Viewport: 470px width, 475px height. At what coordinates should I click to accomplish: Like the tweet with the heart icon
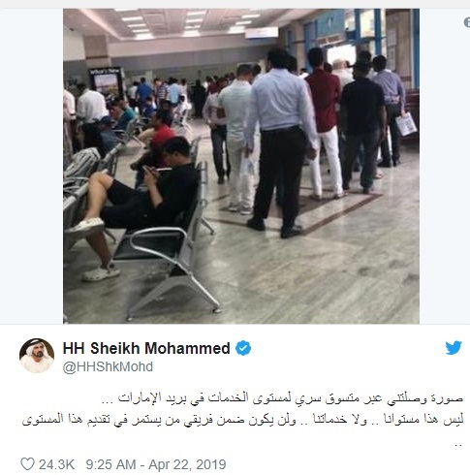pos(27,464)
